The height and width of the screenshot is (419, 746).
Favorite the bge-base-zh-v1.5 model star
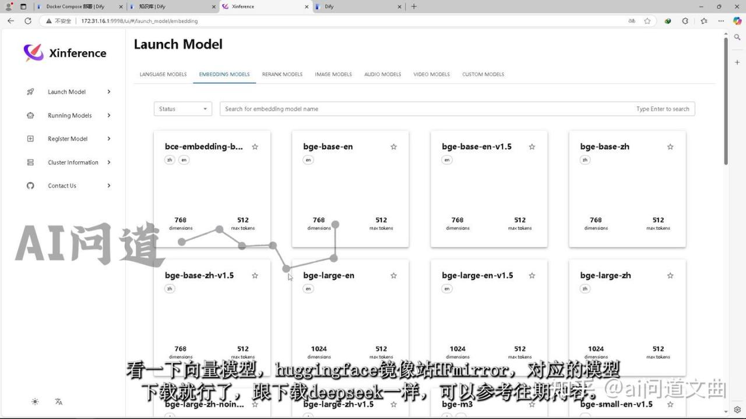tap(255, 275)
